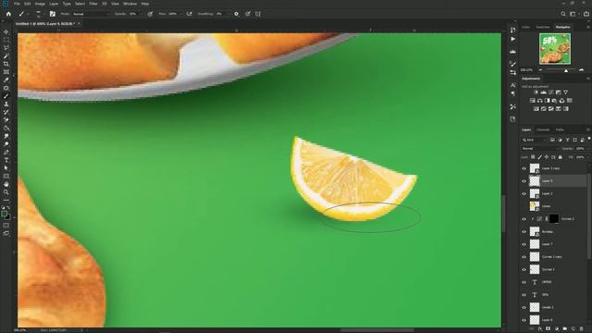Open the Filter menu
This screenshot has height=333, width=592.
[93, 4]
